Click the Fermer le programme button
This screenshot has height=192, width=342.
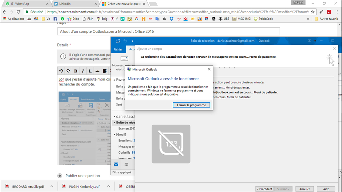[x=191, y=105]
